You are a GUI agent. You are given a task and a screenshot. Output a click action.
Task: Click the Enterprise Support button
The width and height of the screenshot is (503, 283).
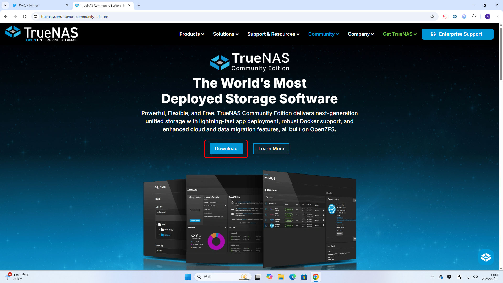coord(457,34)
